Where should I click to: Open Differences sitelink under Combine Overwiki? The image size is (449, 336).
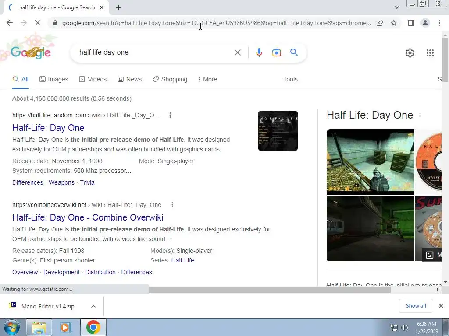point(137,272)
